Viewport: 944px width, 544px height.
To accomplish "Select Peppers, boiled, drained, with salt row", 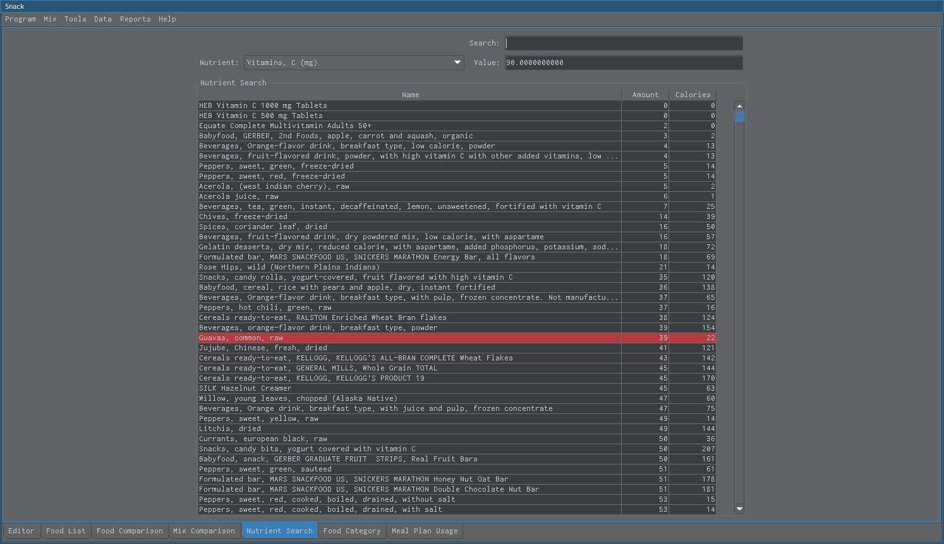I will tap(457, 509).
